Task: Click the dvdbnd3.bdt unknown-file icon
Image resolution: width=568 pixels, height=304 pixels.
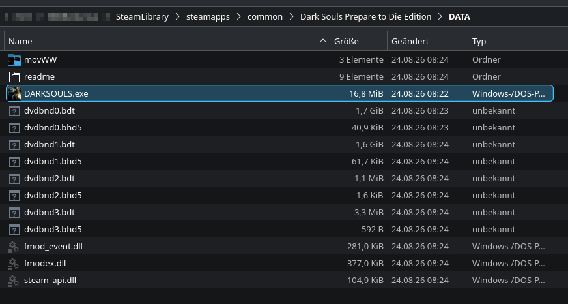Action: 14,212
